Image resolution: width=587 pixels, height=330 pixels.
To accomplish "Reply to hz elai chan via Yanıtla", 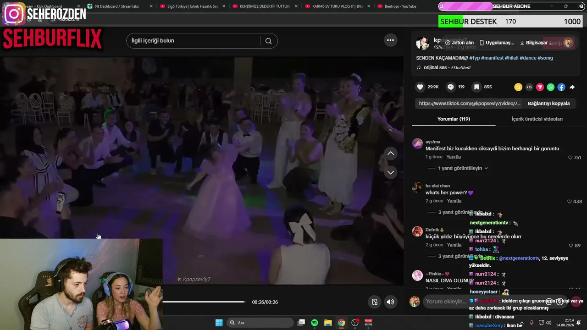I will pyautogui.click(x=454, y=201).
